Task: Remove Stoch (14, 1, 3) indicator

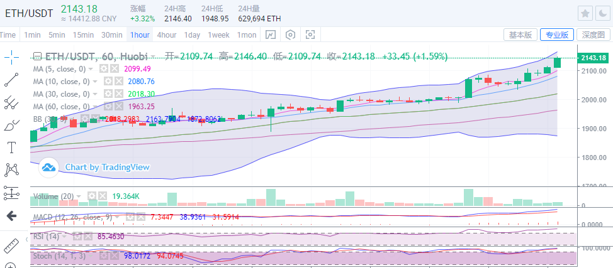Action: click(114, 256)
